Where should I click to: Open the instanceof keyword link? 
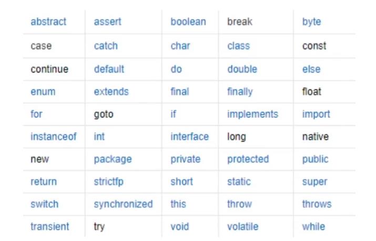pos(53,137)
